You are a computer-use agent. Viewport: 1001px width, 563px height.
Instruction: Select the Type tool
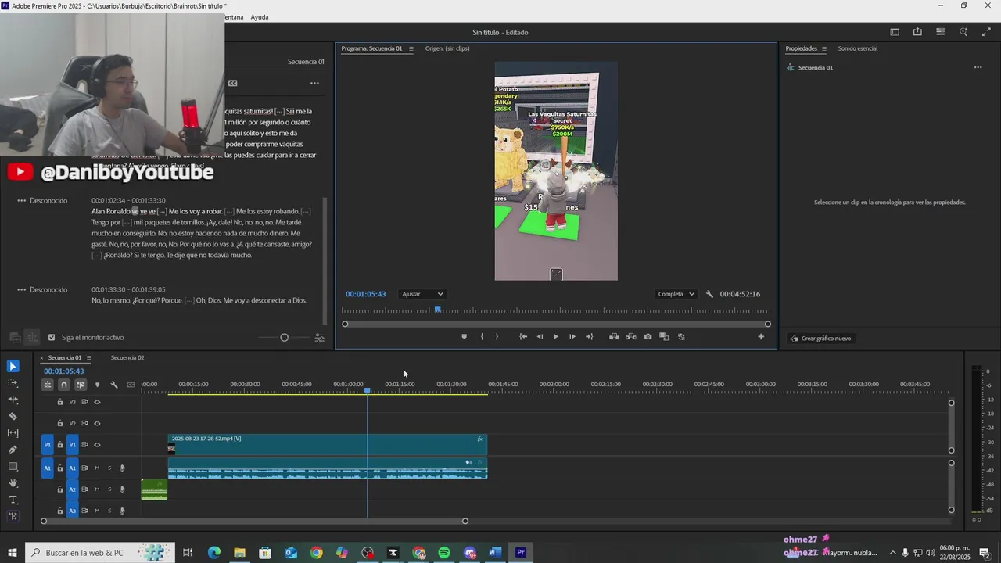coord(13,500)
